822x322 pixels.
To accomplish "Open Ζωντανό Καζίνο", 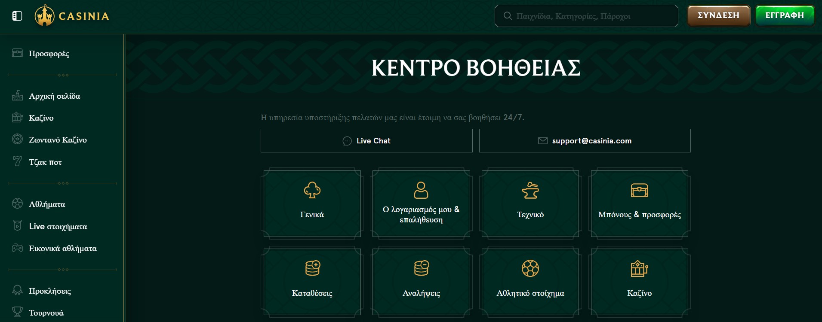I will [x=58, y=140].
